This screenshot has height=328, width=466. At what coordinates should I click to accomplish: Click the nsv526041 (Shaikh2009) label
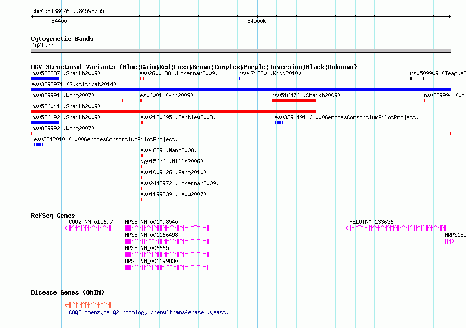point(66,106)
